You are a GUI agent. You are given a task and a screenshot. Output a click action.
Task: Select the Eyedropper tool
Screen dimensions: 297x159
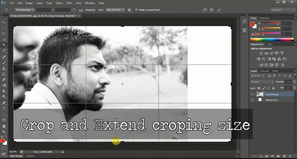tap(4, 50)
